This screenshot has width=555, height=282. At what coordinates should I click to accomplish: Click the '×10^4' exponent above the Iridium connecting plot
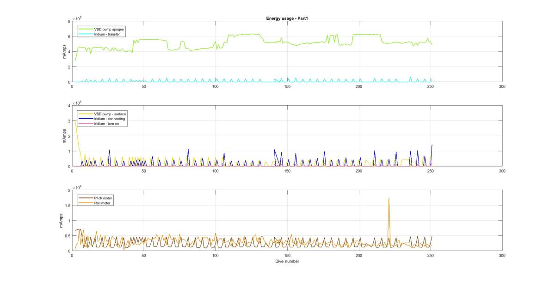pyautogui.click(x=77, y=103)
